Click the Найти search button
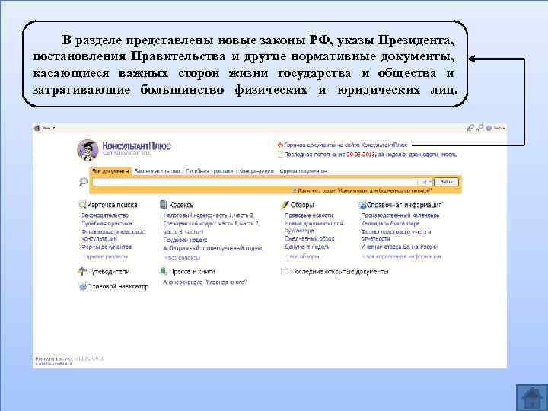 pyautogui.click(x=446, y=182)
